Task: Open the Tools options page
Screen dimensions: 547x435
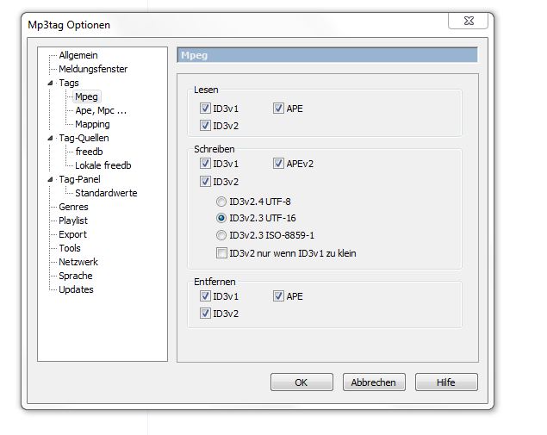Action: [x=70, y=248]
